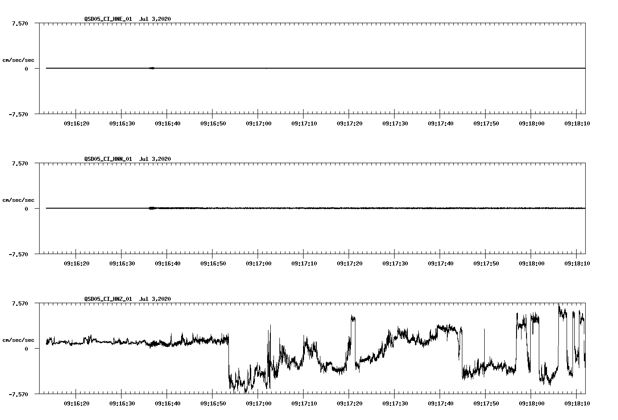This screenshot has width=618, height=420.
Task: Click 09:17:30 time label under HNZ plot
Action: click(x=395, y=403)
